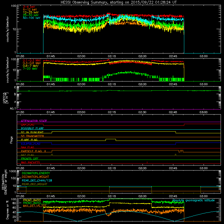
Task: Click the counts/s/detector axis label of top plot
Action: [8, 29]
